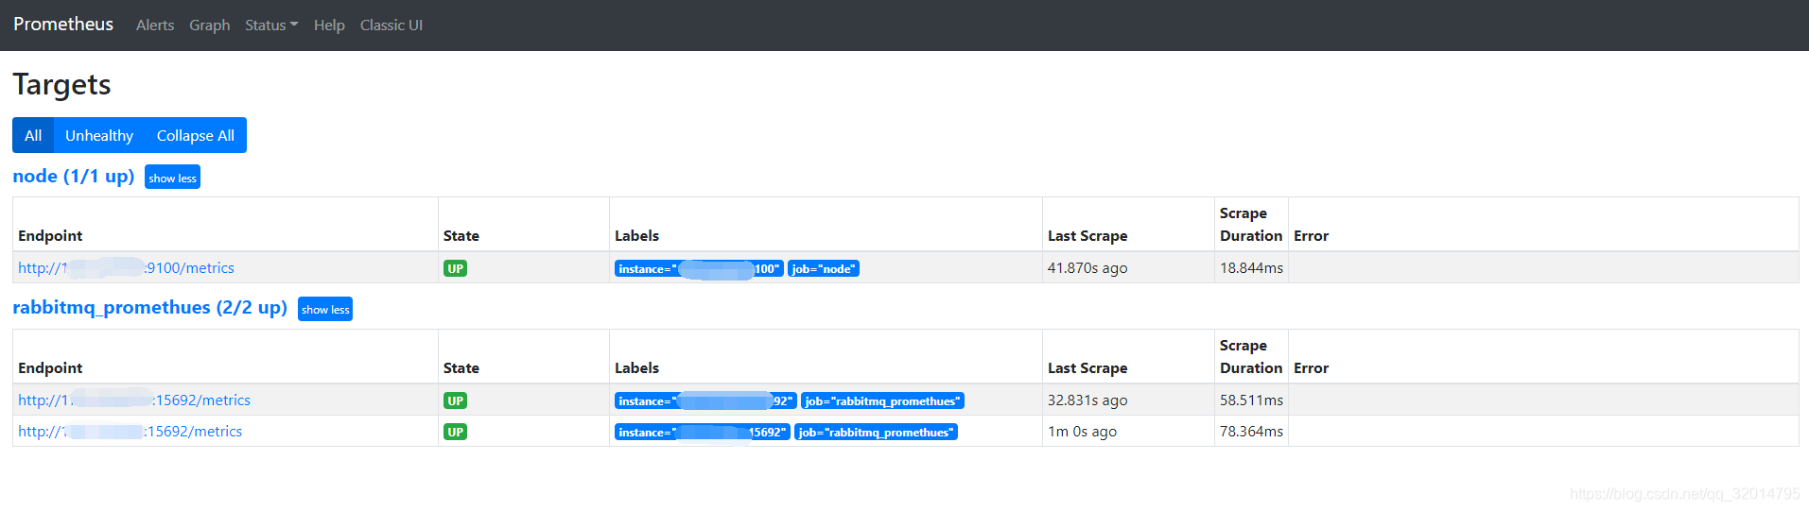1809x511 pixels.
Task: Click job="rabbitmq_promethues" label in 58.511ms row
Action: 882,401
